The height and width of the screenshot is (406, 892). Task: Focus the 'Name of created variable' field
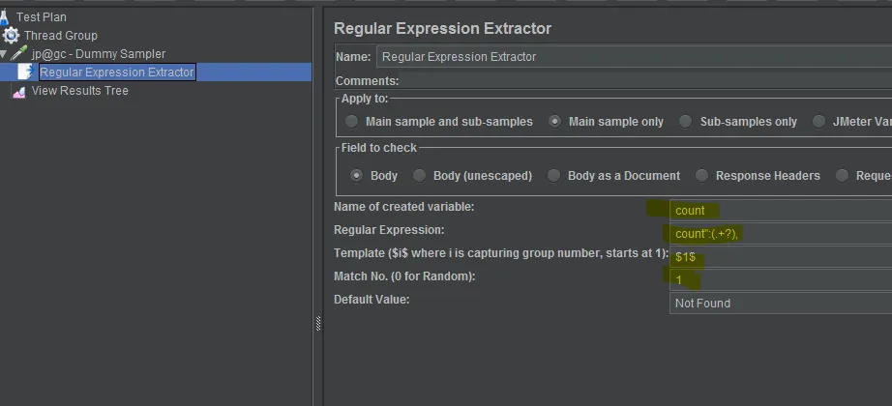tap(780, 210)
